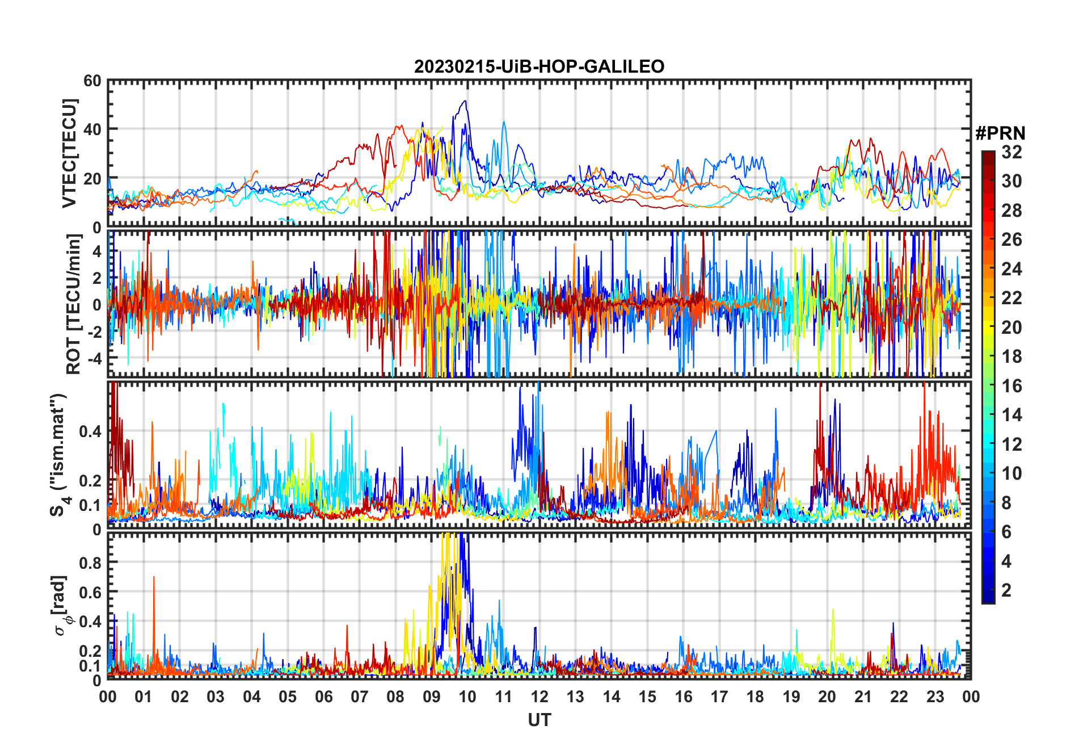The width and height of the screenshot is (1079, 755).
Task: Click the x-axis tick label 12
Action: (539, 697)
